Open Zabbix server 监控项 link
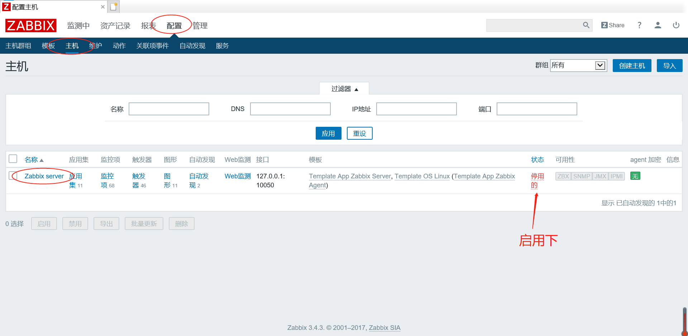The width and height of the screenshot is (688, 336). [x=107, y=181]
